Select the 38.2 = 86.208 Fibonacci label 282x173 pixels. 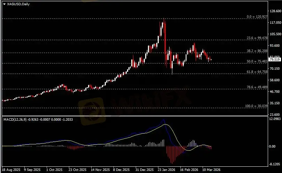point(257,51)
